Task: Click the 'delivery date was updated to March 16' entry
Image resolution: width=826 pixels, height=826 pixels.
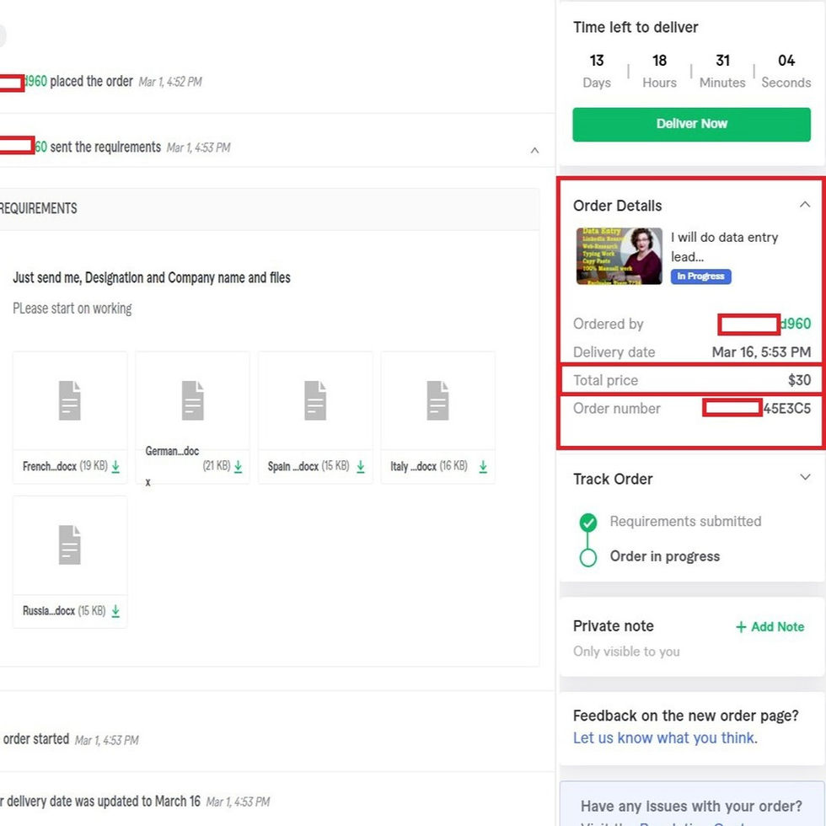Action: 100,802
